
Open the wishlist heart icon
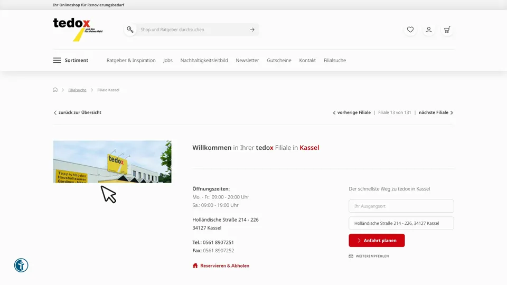tap(410, 30)
